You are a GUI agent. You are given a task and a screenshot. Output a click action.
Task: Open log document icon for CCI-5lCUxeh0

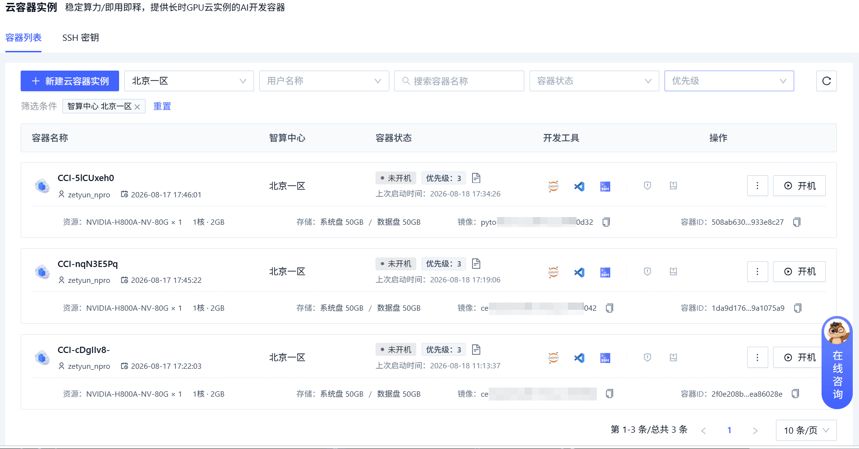click(x=476, y=178)
